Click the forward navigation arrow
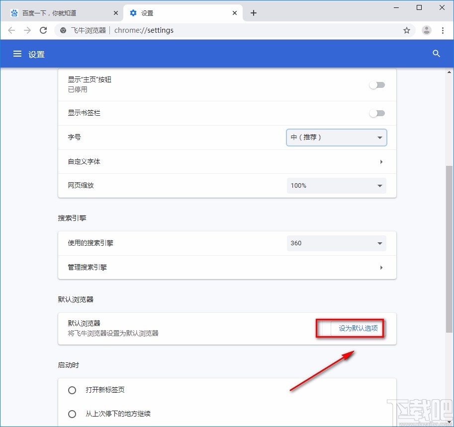Viewport: 454px width, 427px height. coord(27,30)
